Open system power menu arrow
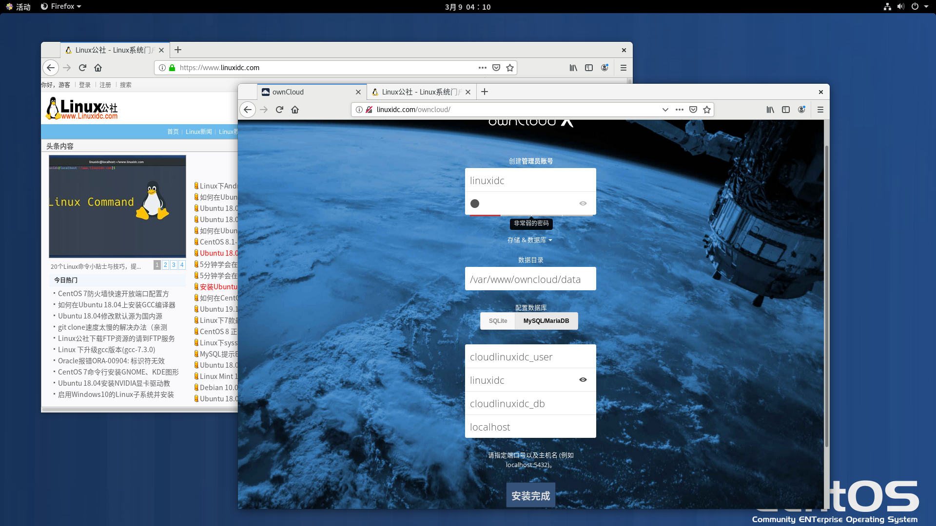The height and width of the screenshot is (526, 936). point(926,7)
